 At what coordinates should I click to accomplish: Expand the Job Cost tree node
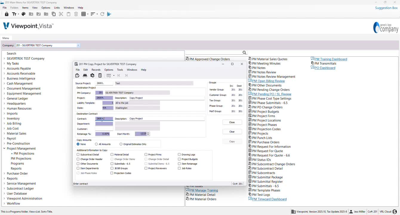4,128
